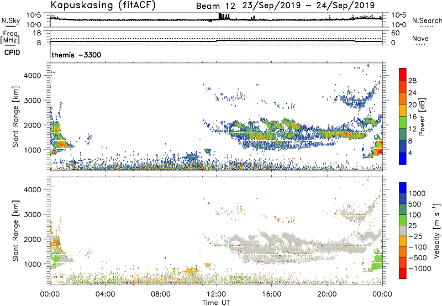Viewport: 442px width, 306px height.
Task: Click the 'Freq. [MHz]' axis label
Action: [10, 37]
